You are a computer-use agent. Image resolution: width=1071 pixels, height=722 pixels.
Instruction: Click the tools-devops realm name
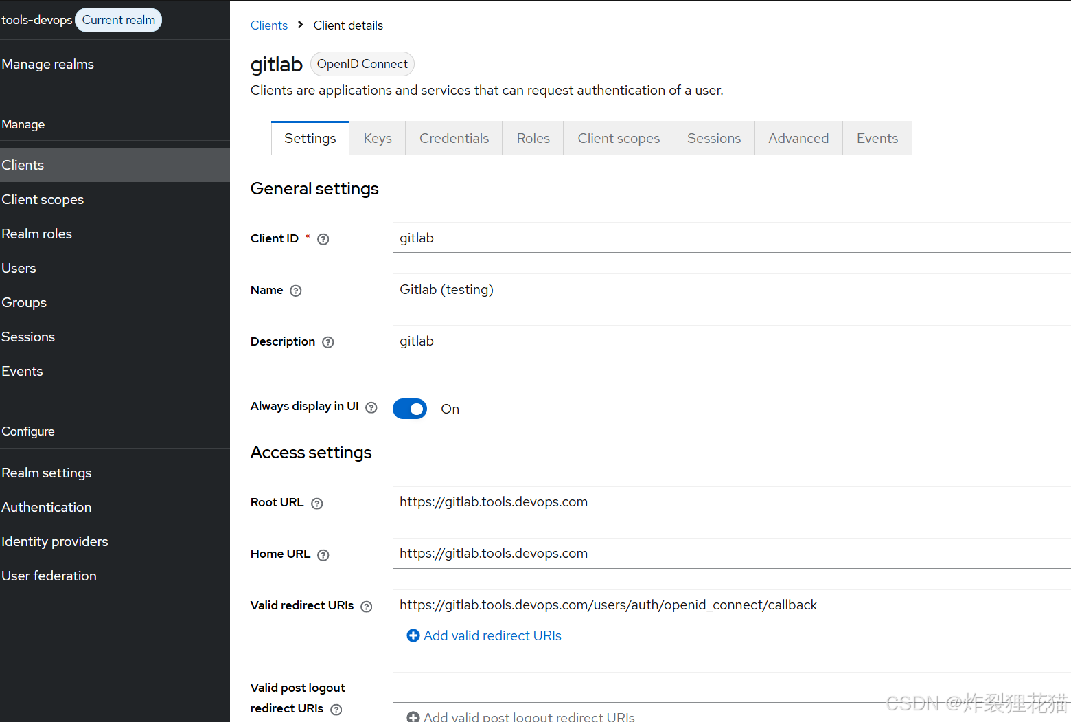[36, 20]
